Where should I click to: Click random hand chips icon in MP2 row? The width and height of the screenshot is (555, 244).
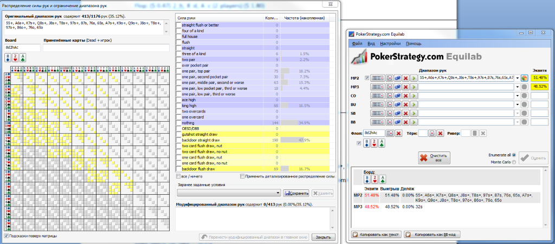pyautogui.click(x=397, y=78)
